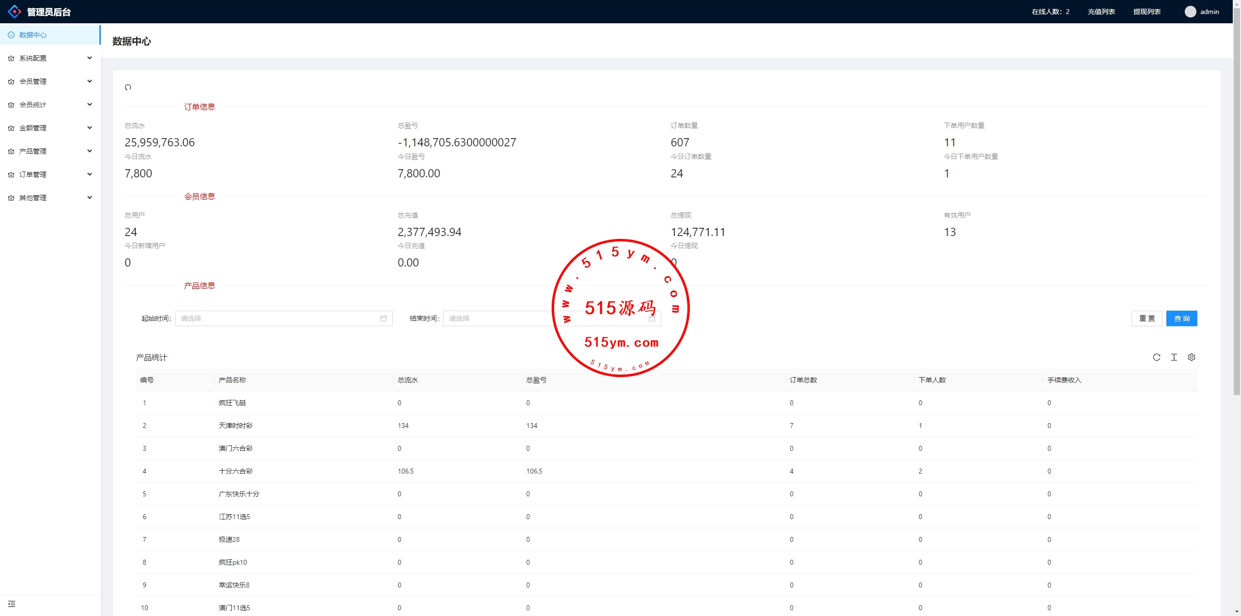Open 提现列表 from top bar
This screenshot has width=1241, height=616.
(x=1146, y=12)
